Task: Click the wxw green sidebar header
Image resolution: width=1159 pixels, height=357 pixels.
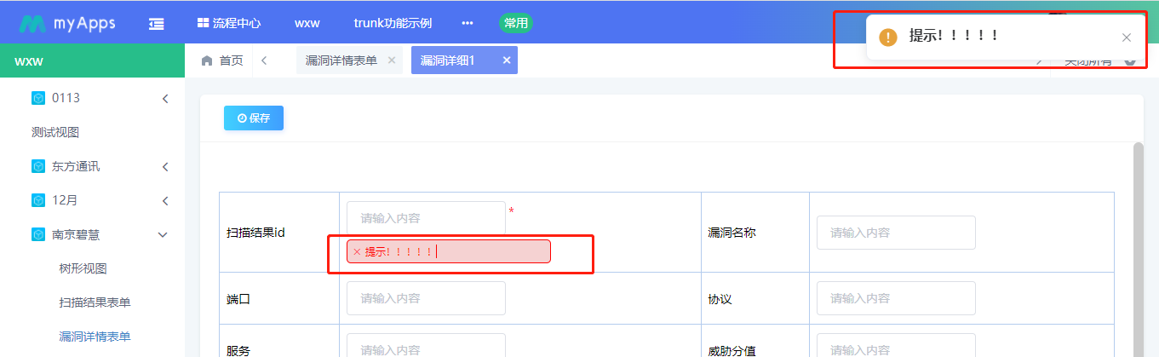Action: [x=92, y=61]
